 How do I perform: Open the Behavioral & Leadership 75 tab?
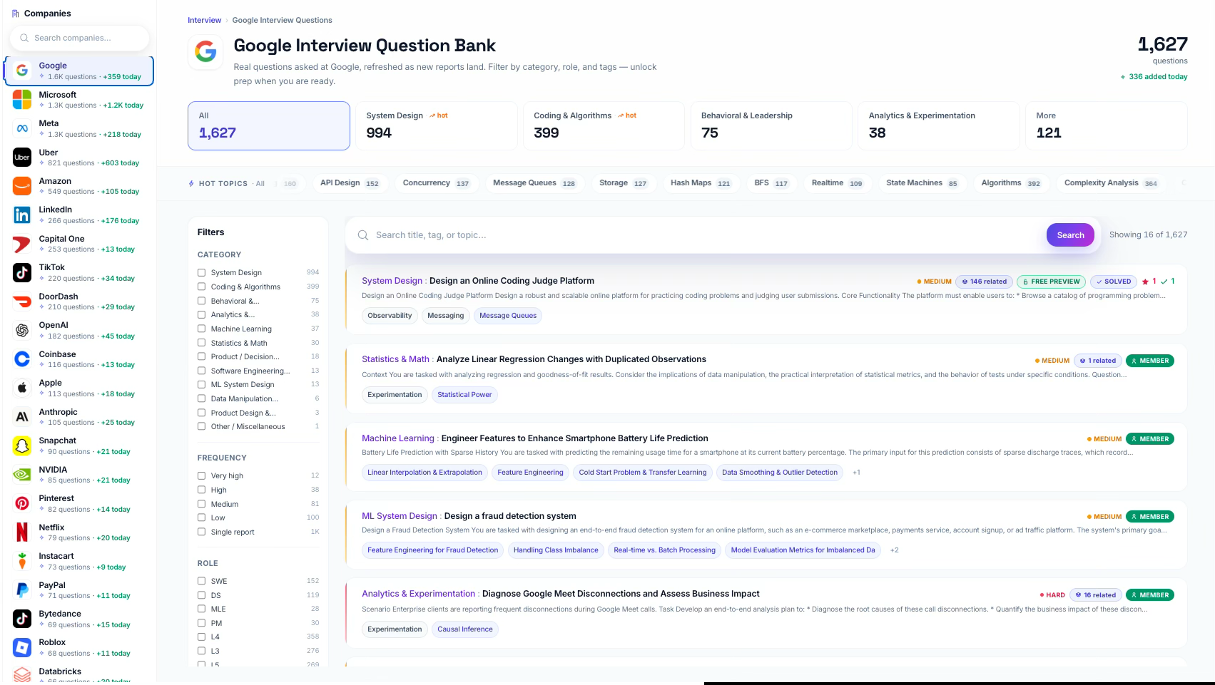pyautogui.click(x=771, y=125)
